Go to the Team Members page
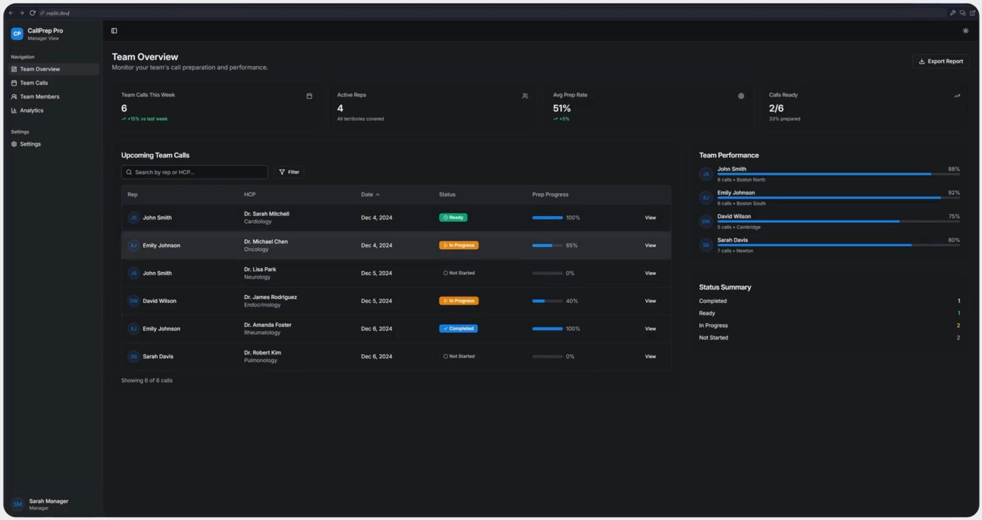Viewport: 982px width, 520px height. (x=40, y=97)
